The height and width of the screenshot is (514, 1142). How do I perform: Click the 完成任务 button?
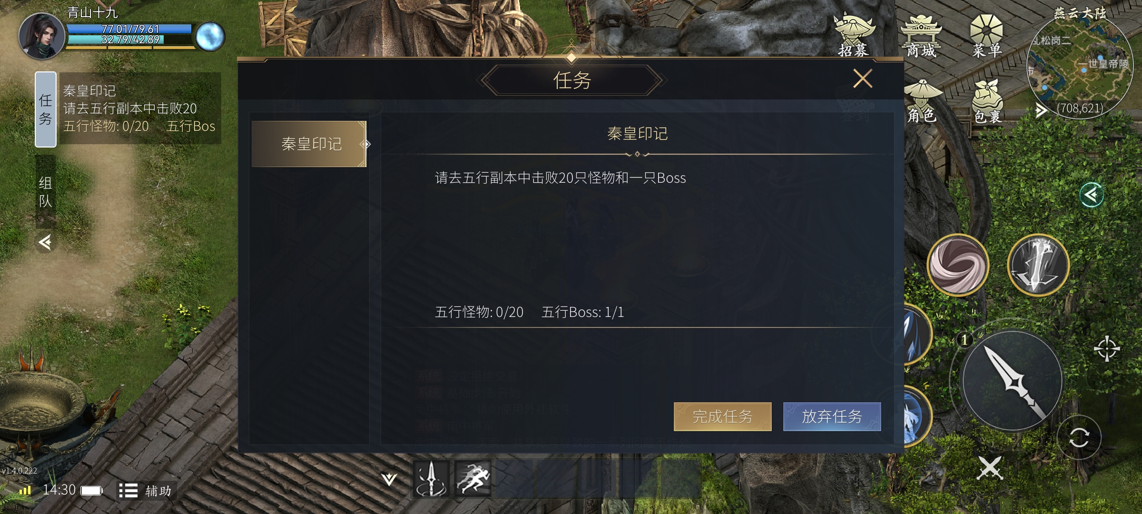point(722,416)
